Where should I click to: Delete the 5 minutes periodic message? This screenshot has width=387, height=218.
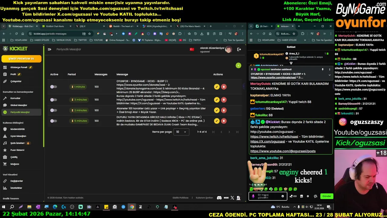pos(224,121)
